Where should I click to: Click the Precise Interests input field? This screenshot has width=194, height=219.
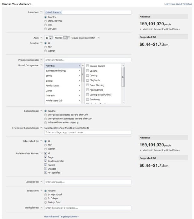pyautogui.click(x=88, y=60)
